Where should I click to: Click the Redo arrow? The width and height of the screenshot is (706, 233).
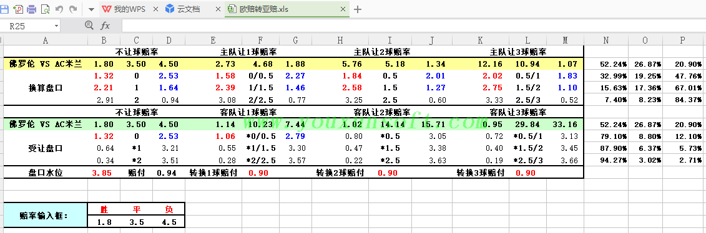[x=72, y=9]
